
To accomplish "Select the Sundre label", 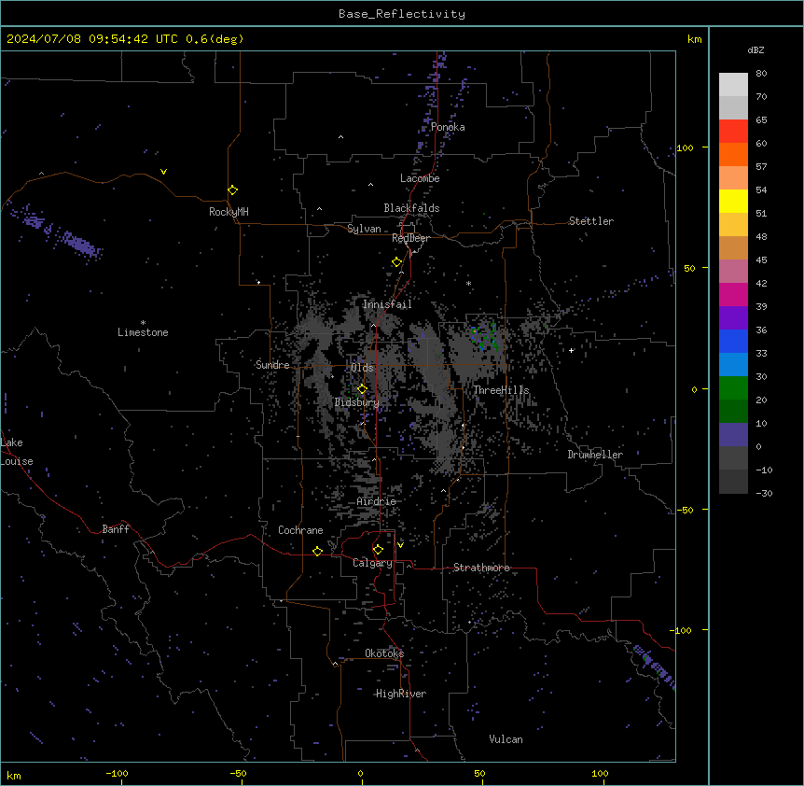I will pyautogui.click(x=272, y=365).
